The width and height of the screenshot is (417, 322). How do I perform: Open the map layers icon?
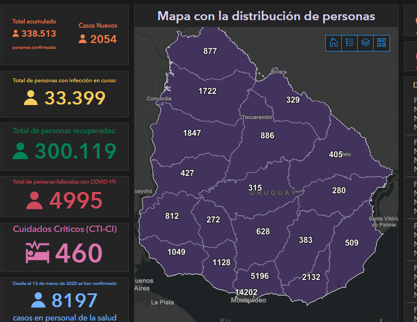click(x=366, y=43)
